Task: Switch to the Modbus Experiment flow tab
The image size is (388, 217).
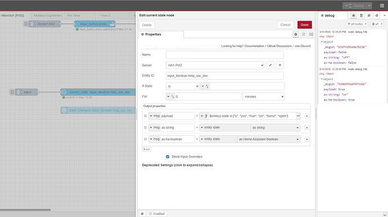Action: point(47,15)
